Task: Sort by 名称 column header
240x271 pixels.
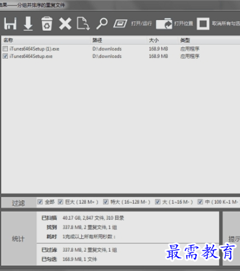Action: click(45, 41)
